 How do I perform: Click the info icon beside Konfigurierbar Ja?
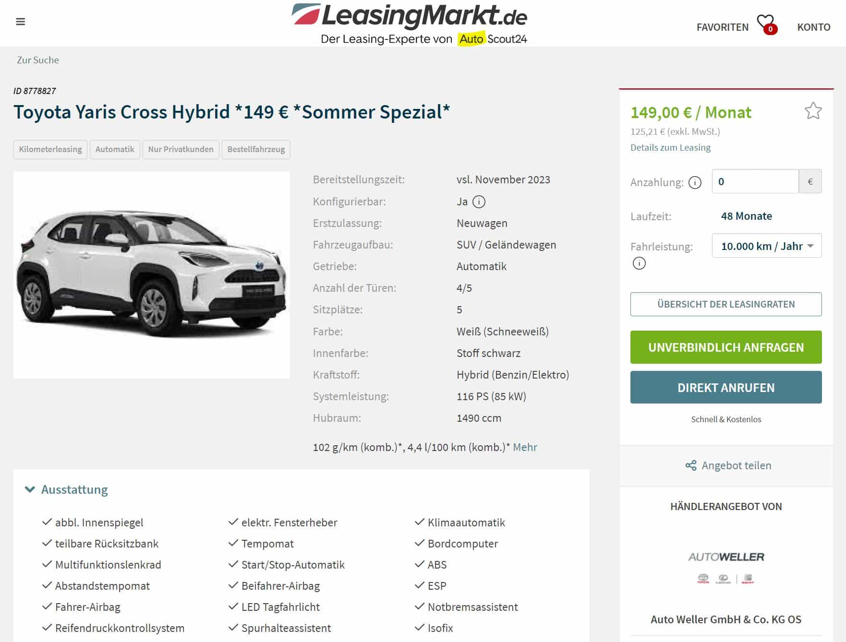[x=479, y=202]
